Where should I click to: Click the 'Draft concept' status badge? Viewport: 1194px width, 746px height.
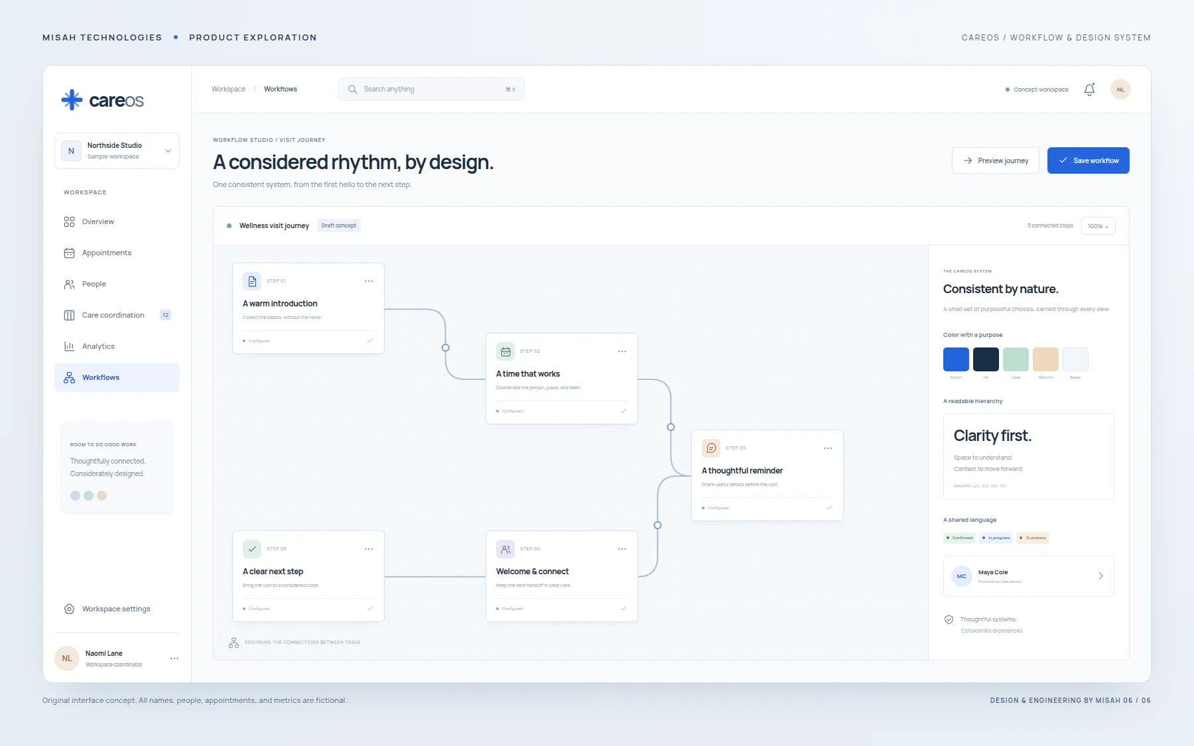(x=339, y=225)
